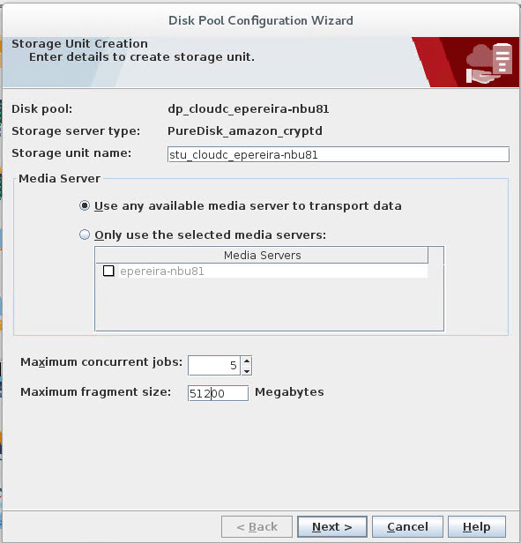521x543 pixels.
Task: Decrease maximum concurrent jobs with down arrow
Action: point(246,371)
